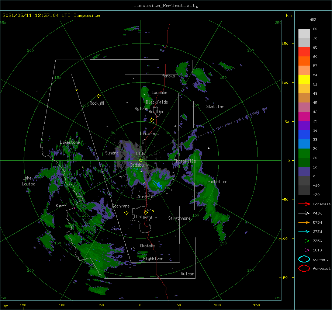Pick the red 65-60 dBZ color swatch
The image size is (332, 310).
coord(304,52)
